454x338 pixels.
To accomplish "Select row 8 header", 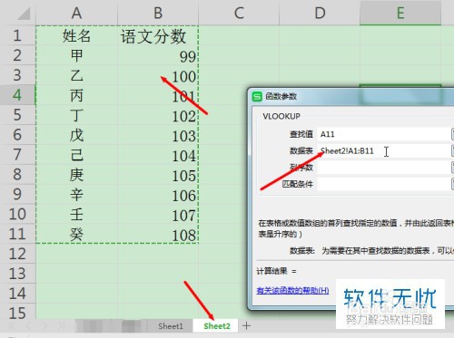I will [x=17, y=174].
